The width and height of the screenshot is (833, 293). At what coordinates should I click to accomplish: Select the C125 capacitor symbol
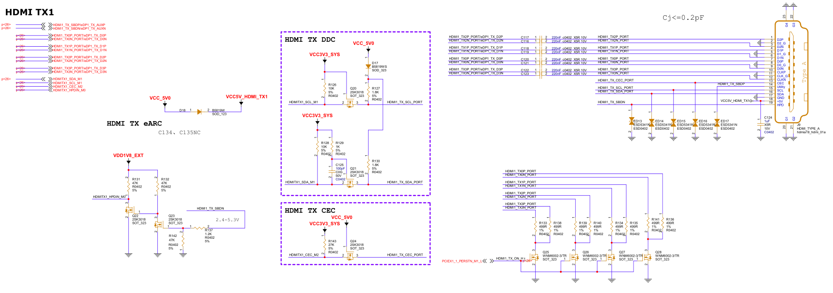click(332, 172)
